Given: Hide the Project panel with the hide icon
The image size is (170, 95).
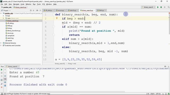Looking at the screenshot, I should [x=40, y=11].
